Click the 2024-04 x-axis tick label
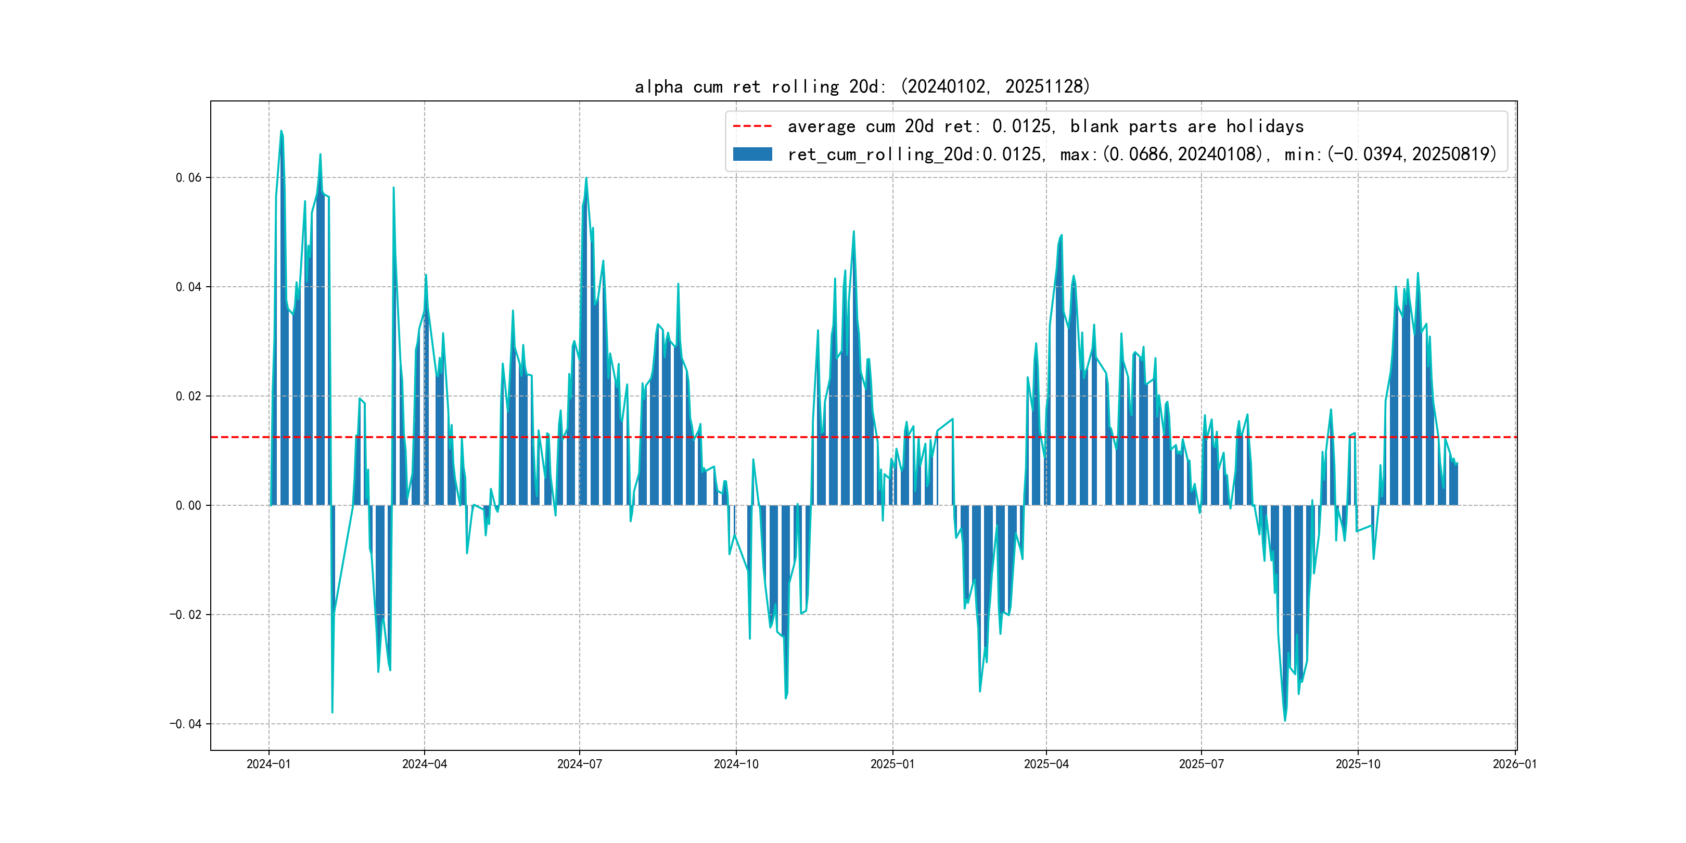 click(424, 764)
